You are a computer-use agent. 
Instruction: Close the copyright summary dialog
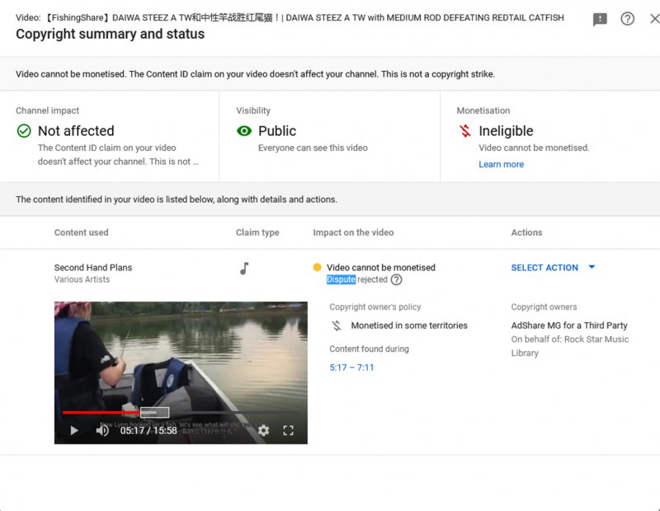(x=654, y=19)
